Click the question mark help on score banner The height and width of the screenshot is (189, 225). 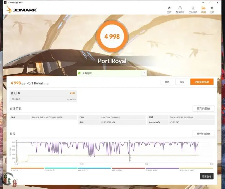click(144, 73)
